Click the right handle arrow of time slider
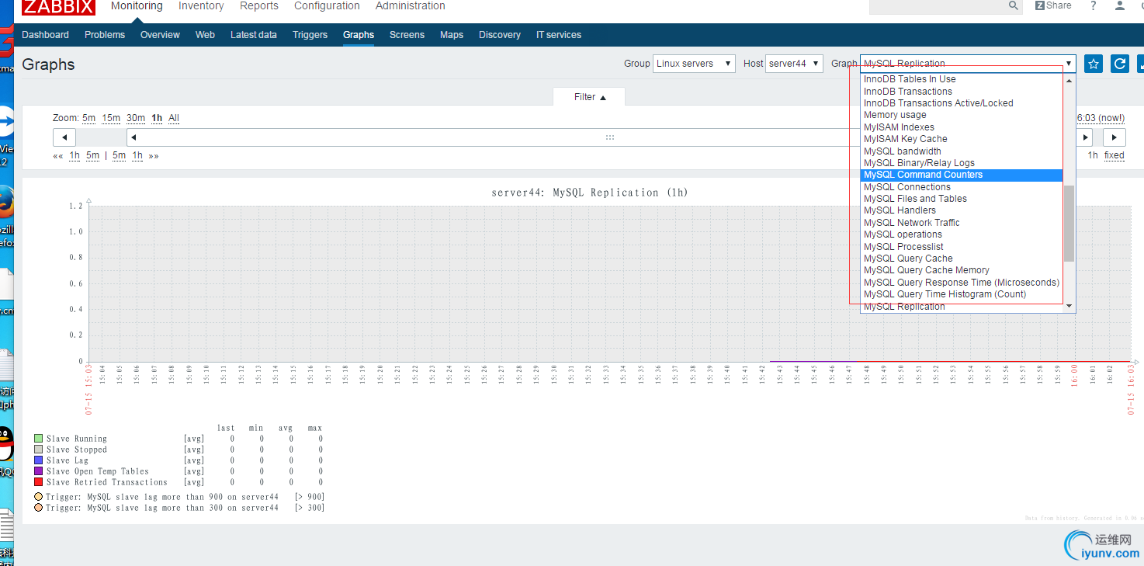 [x=1085, y=137]
